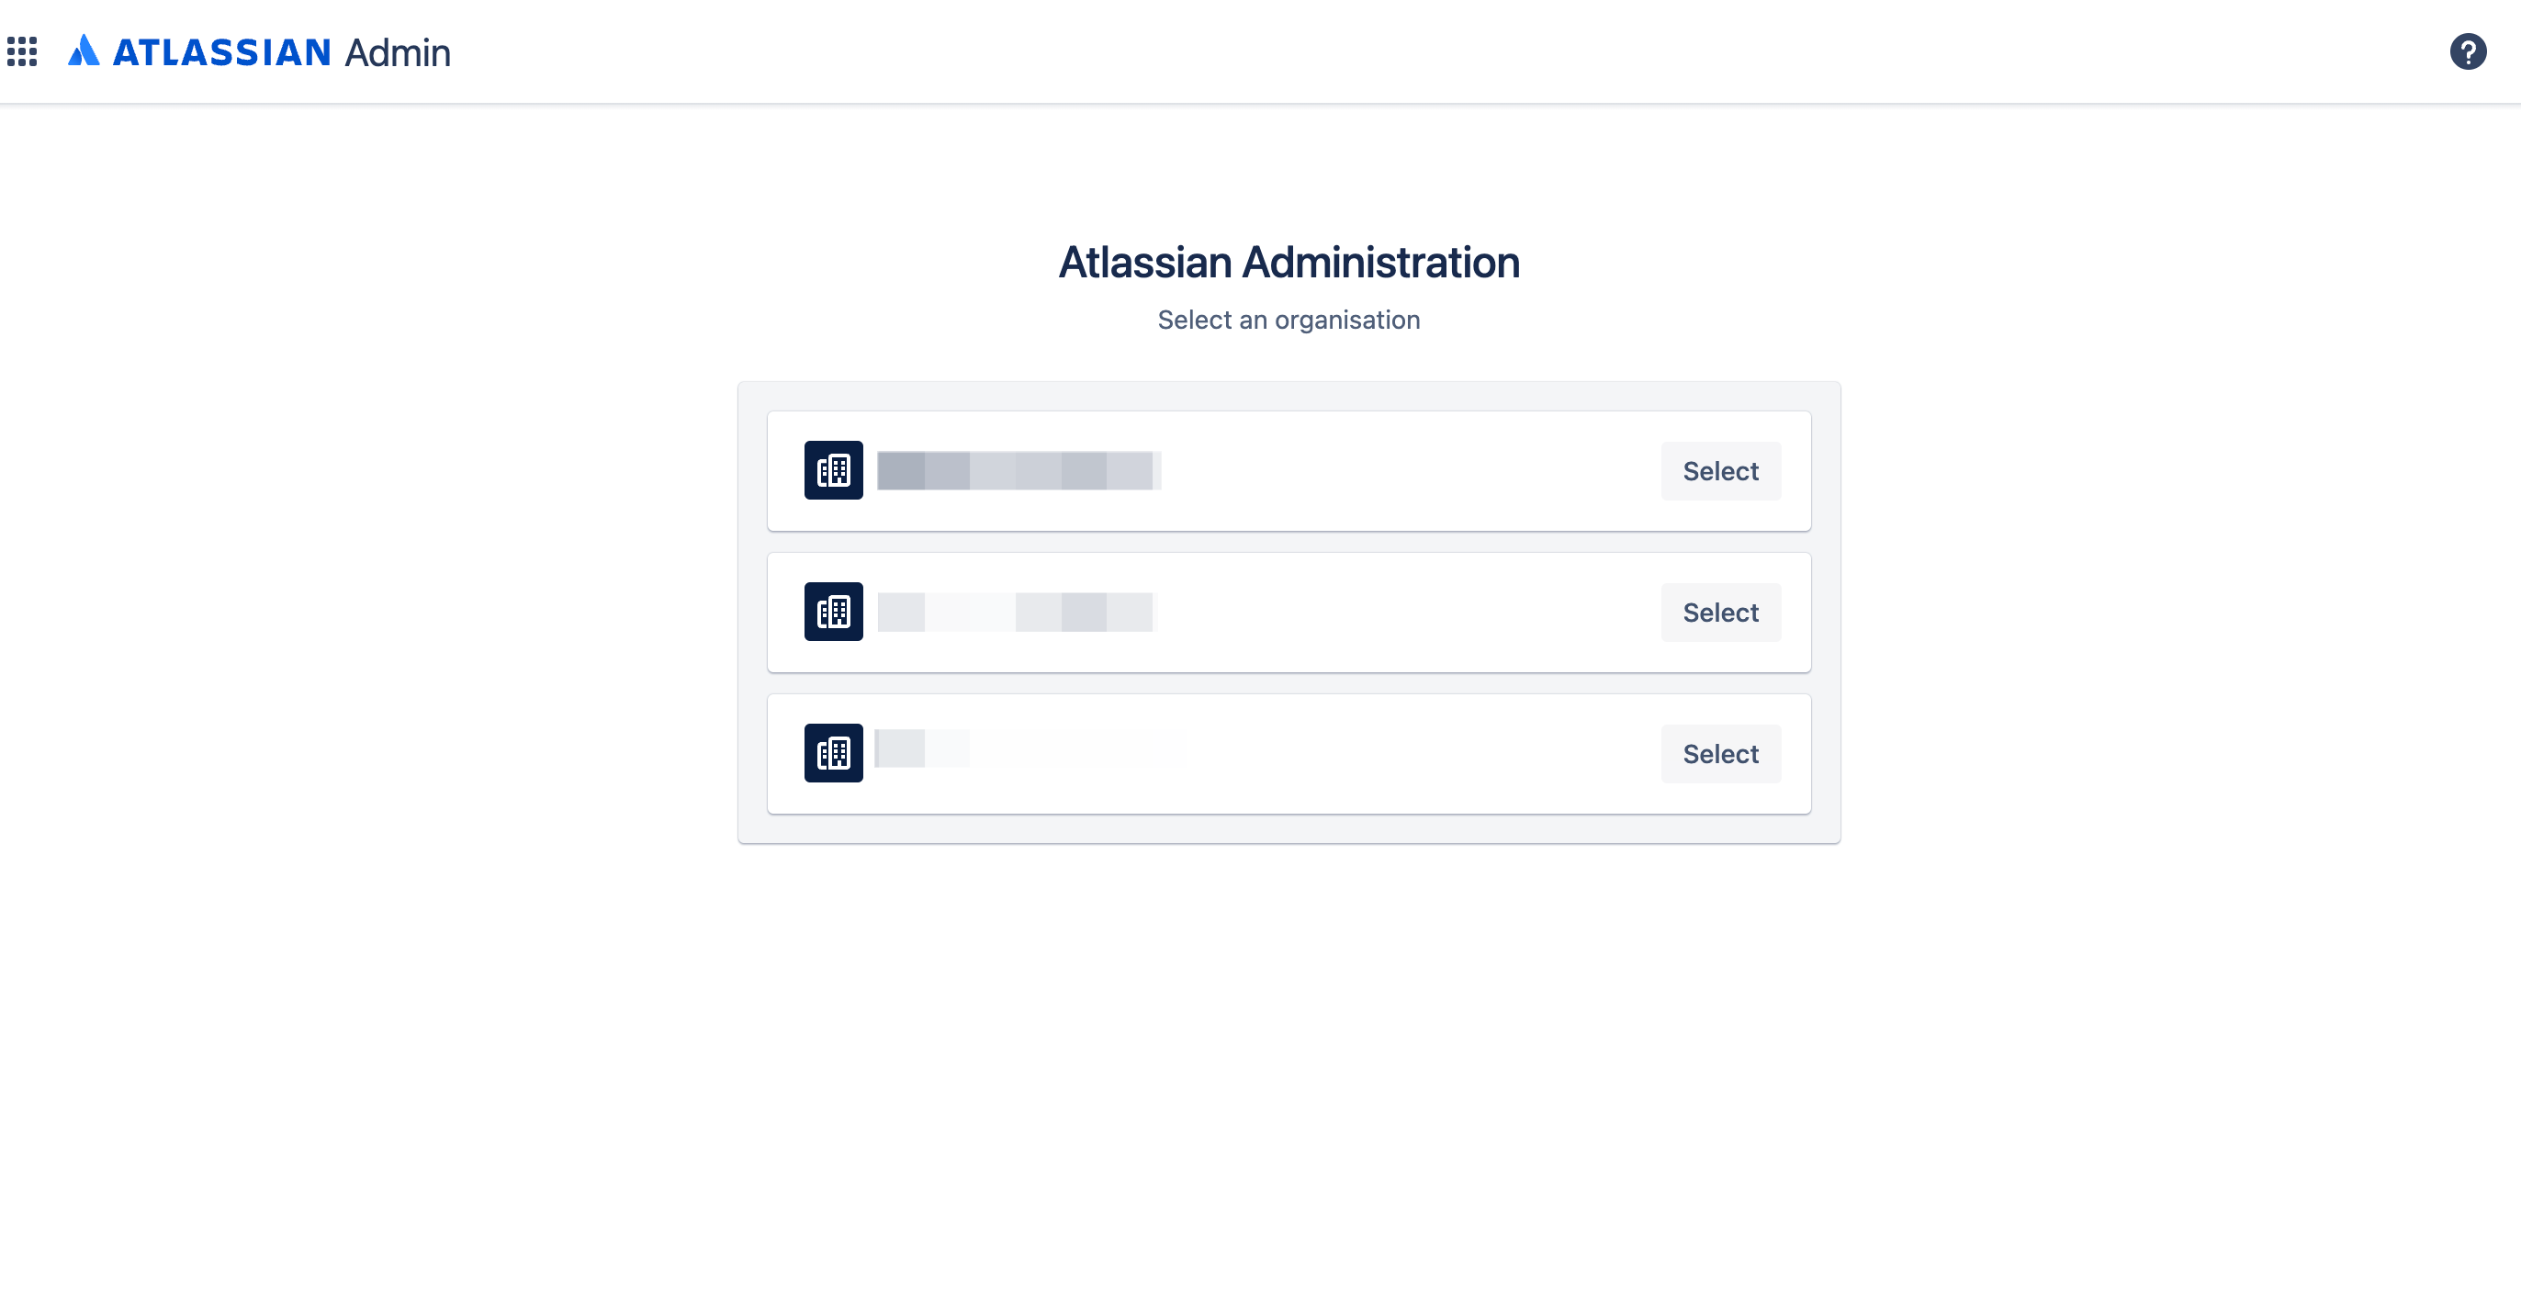Click the Atlassian Administration heading
Screen dimensions: 2521x1305
(x=1289, y=260)
